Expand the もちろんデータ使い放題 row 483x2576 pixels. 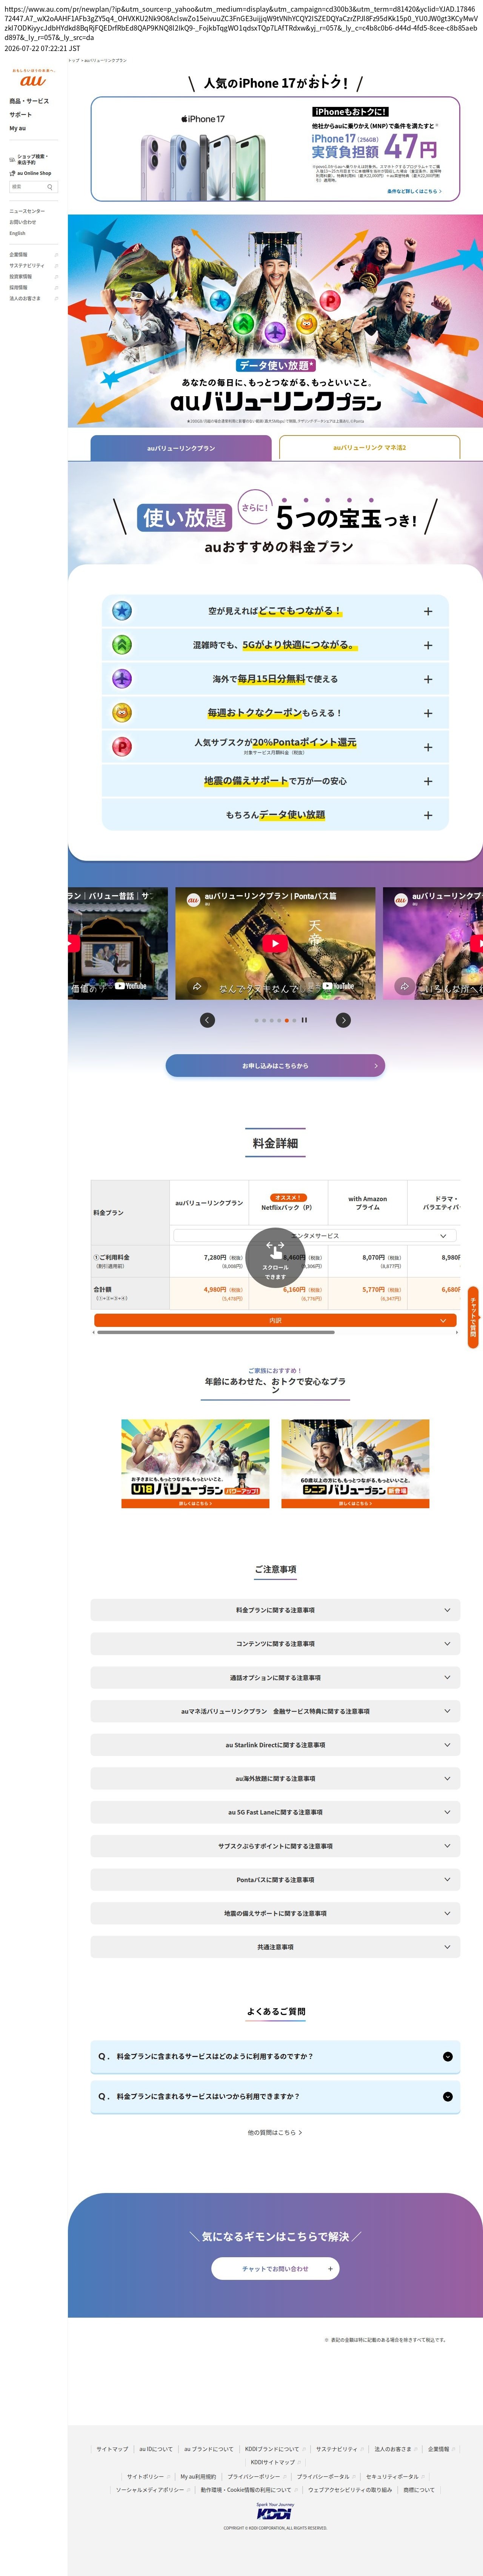[x=275, y=815]
